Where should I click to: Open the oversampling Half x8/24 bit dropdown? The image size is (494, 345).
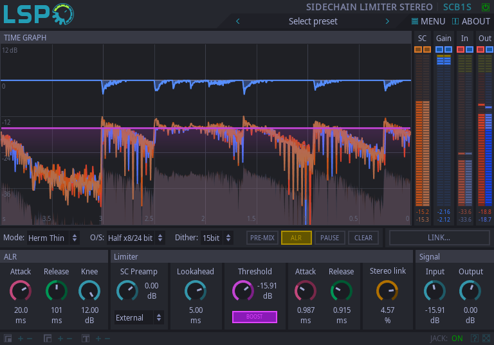click(x=135, y=238)
